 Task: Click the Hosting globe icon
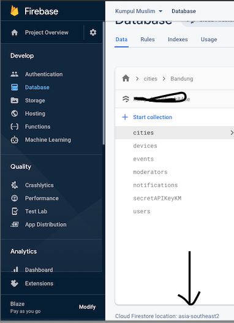(15, 113)
